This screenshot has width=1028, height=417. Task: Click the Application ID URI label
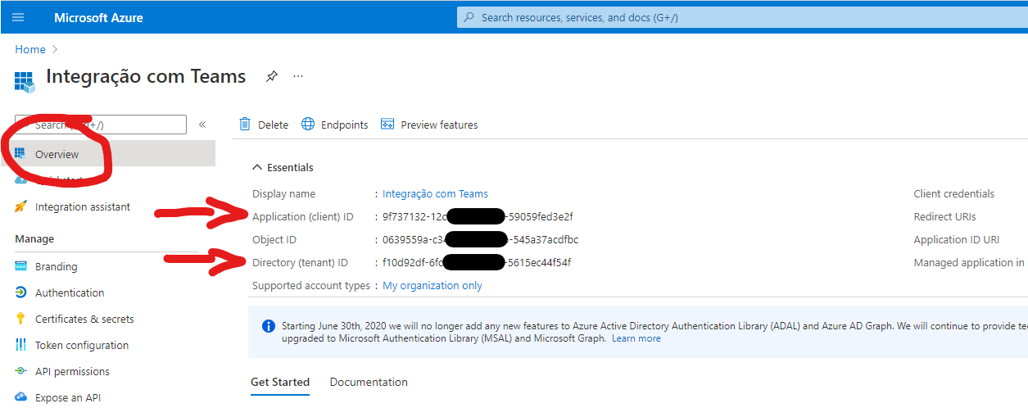pyautogui.click(x=957, y=239)
